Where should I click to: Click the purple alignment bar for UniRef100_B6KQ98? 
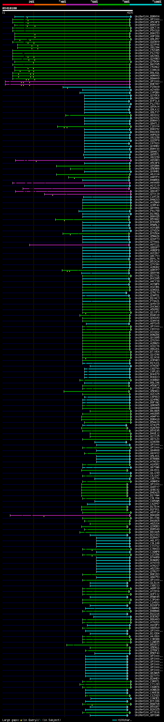pos(70,515)
